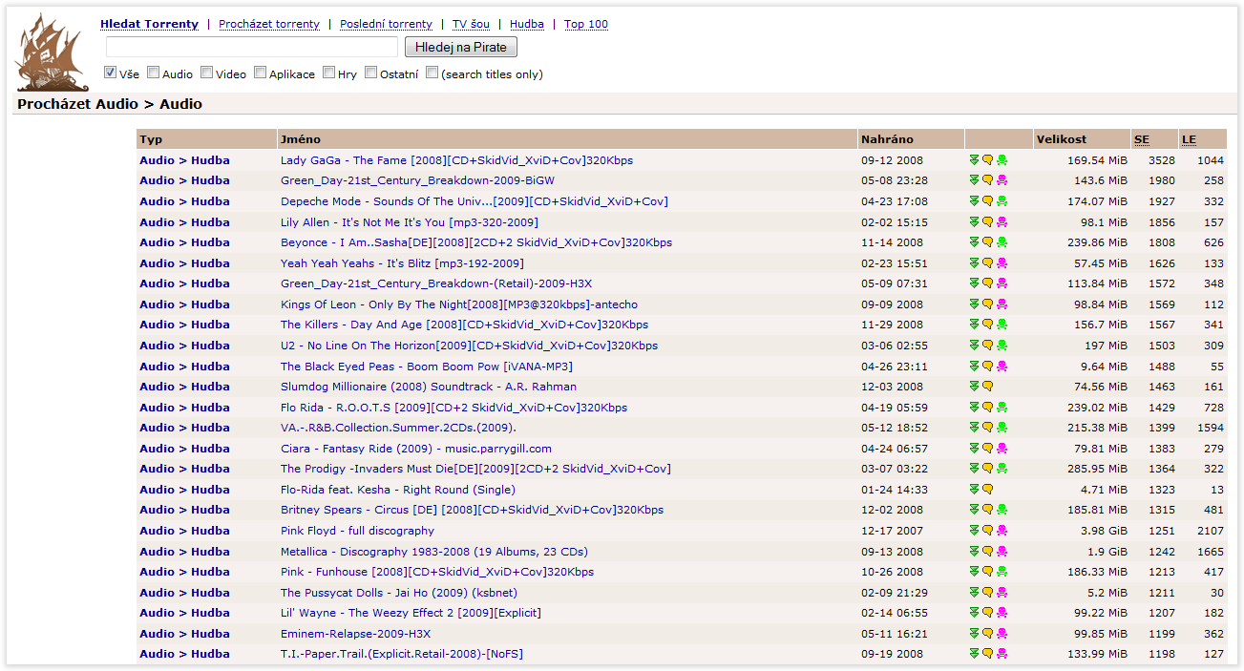Viewport: 1244px width, 671px height.
Task: Open Pink - Funhouse torrent link
Action: (437, 572)
